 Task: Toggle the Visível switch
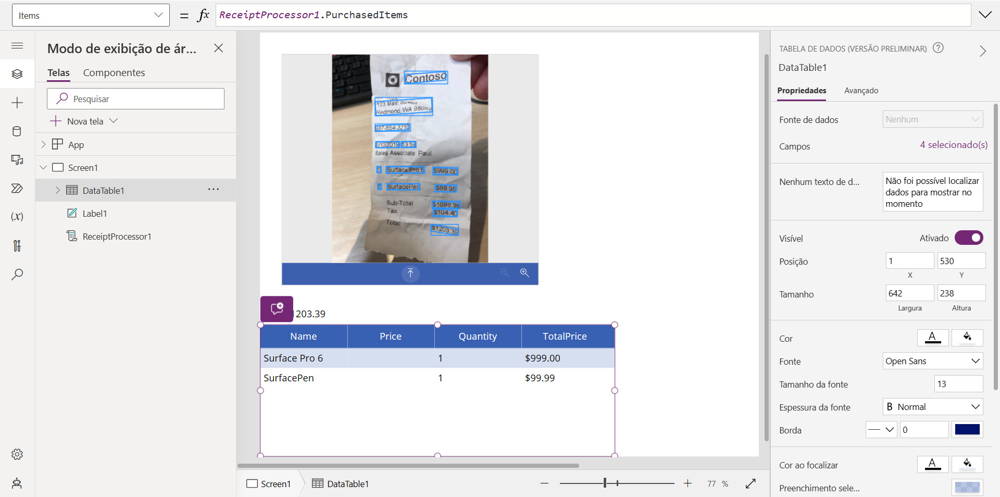point(969,238)
